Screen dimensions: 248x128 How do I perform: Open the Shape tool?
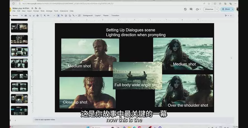pos(70,16)
